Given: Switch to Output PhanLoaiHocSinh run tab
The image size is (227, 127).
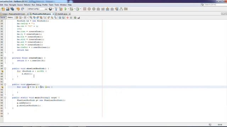Looking at the screenshot, I should 13,14.
